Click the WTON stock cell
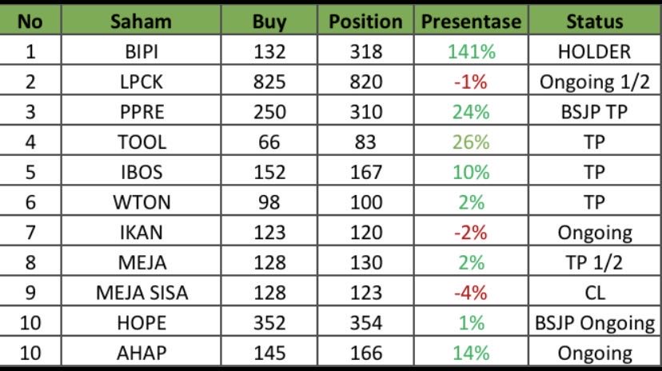Screen dimensions: 662x371 coord(141,203)
